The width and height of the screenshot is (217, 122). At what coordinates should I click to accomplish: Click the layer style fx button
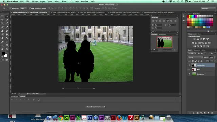(194, 113)
